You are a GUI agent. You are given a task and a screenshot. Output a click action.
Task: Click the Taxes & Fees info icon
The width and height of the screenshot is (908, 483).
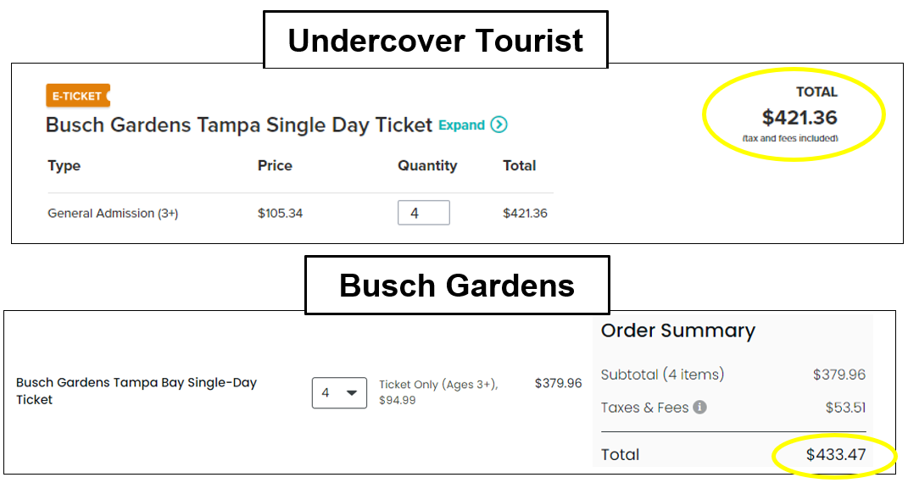point(699,408)
